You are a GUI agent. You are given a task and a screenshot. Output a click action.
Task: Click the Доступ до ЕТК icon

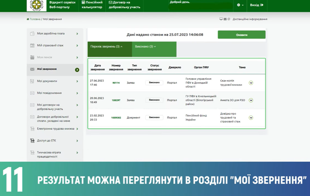(x=33, y=140)
